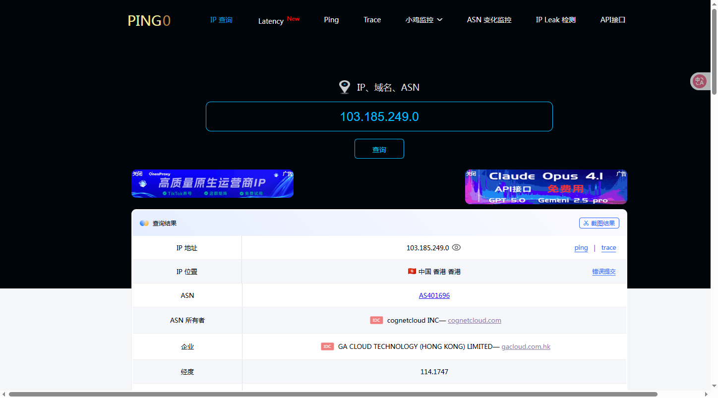Click the Hong Kong flag icon
718x398 pixels.
point(412,271)
